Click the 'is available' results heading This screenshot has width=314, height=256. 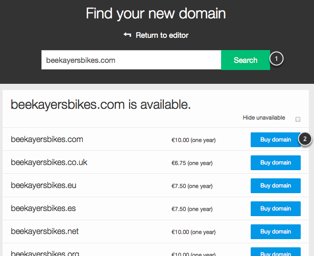pyautogui.click(x=101, y=105)
